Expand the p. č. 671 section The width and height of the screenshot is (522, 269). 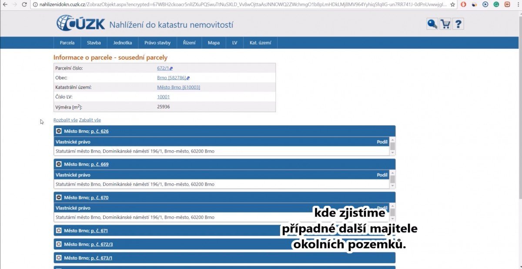[x=59, y=230]
